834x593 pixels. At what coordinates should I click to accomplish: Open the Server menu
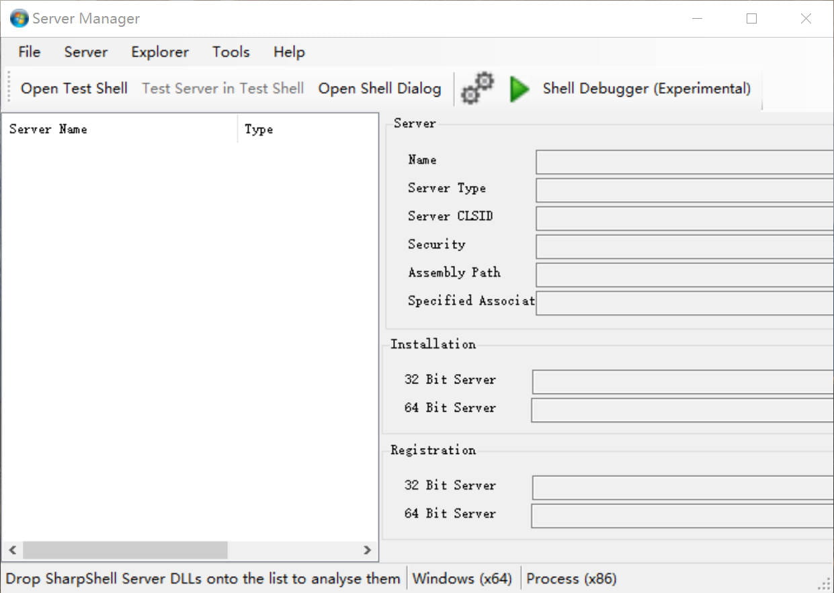pyautogui.click(x=86, y=52)
